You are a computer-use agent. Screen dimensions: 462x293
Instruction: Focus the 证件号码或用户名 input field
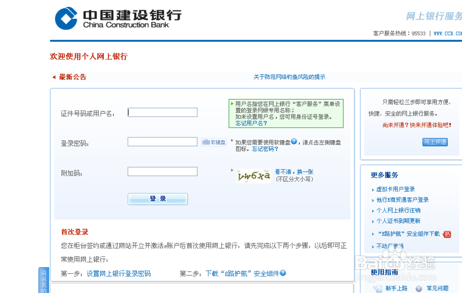coord(162,113)
